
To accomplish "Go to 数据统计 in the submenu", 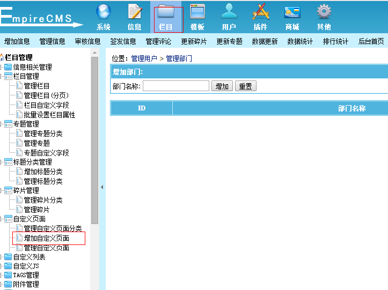I will [300, 41].
